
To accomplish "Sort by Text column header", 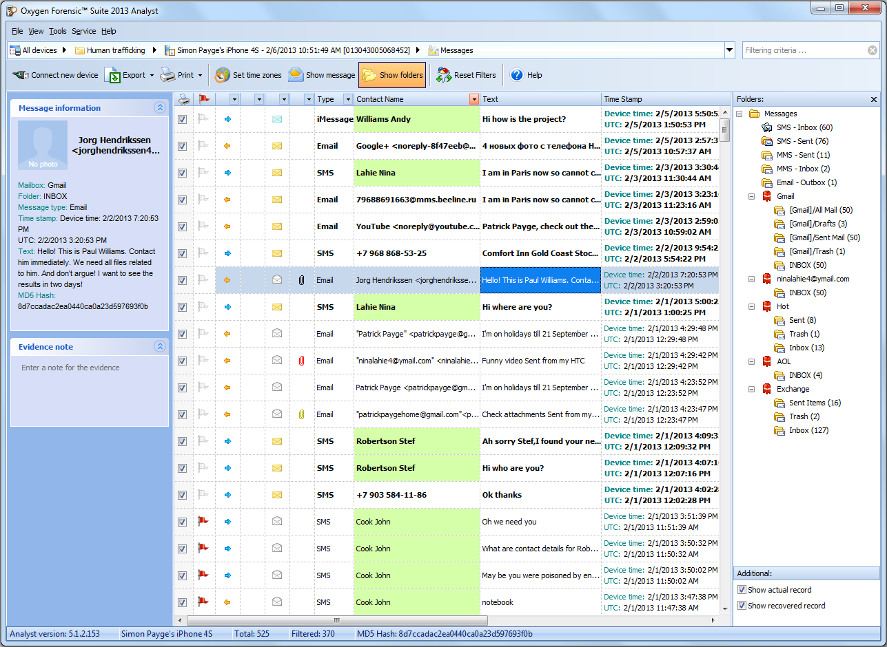I will click(540, 99).
